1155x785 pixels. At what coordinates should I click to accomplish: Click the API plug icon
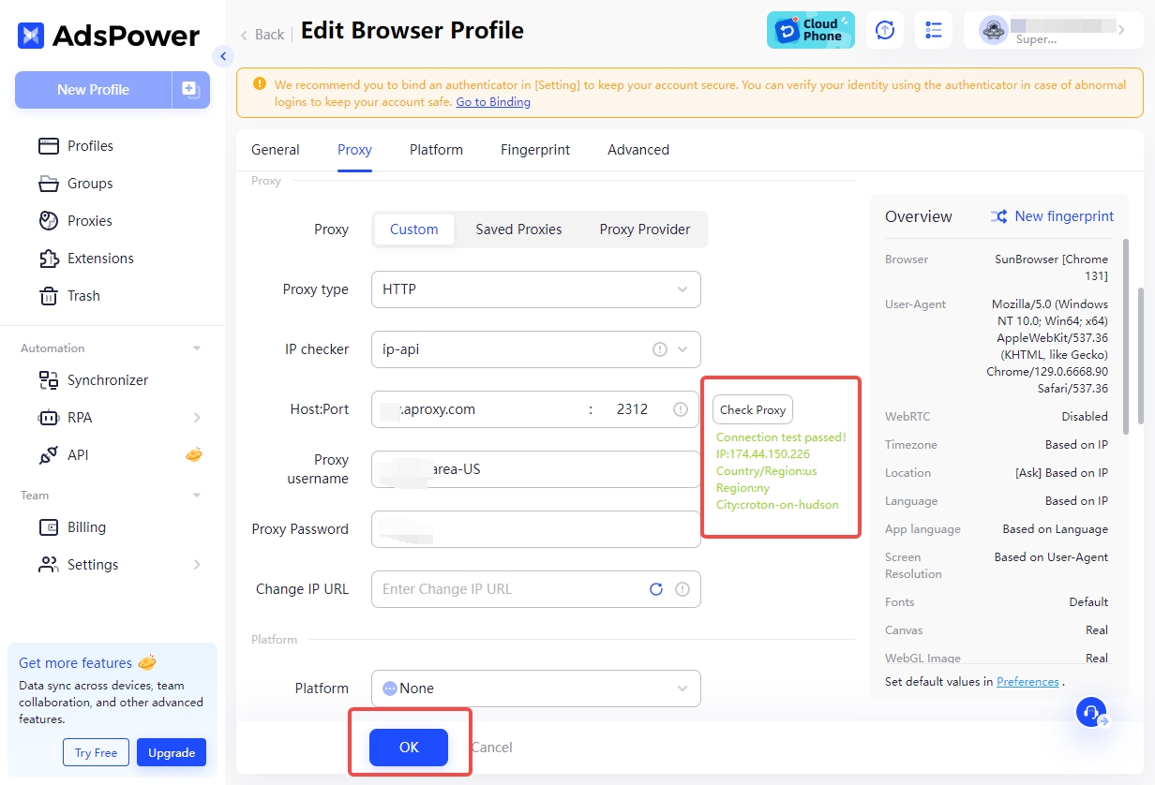pos(49,455)
